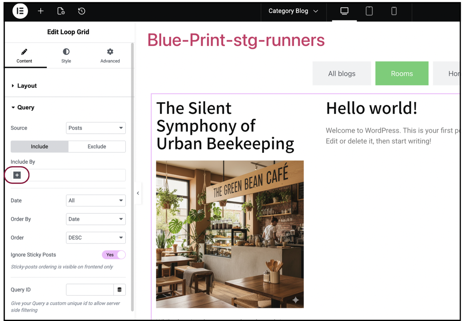
Task: Click the All blogs filter button
Action: (x=341, y=73)
